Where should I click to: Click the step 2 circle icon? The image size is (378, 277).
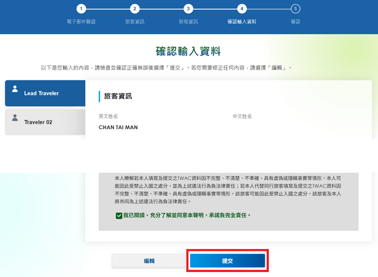[x=135, y=9]
